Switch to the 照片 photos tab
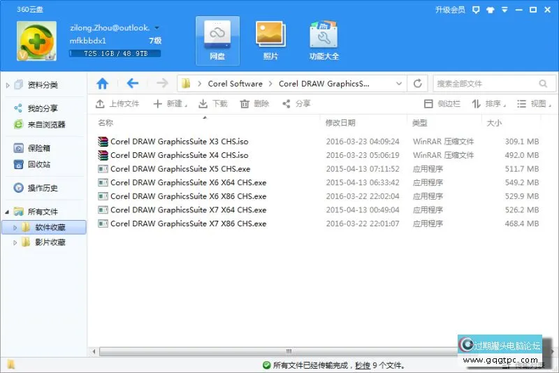This screenshot has height=373, width=559. click(270, 41)
